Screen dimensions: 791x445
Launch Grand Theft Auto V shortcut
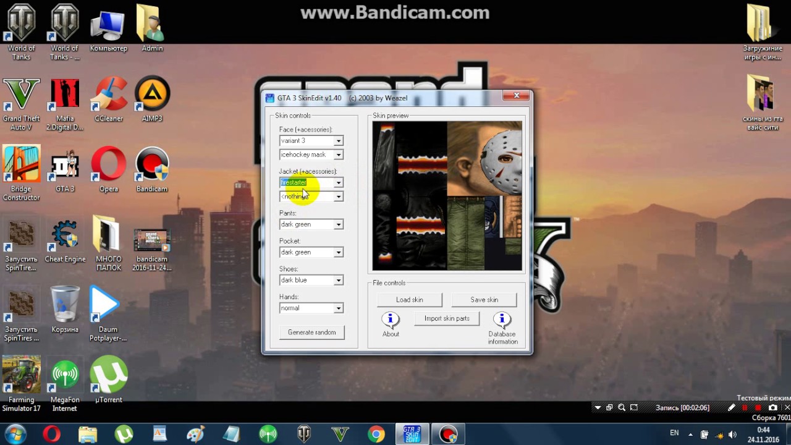22,104
